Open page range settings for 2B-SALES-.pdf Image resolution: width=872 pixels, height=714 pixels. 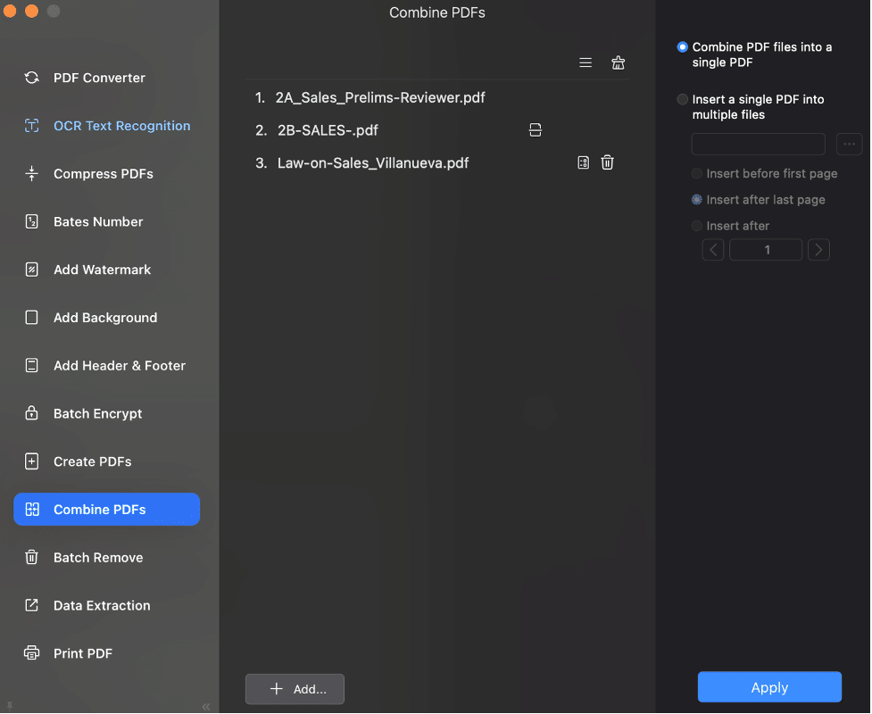click(x=536, y=129)
